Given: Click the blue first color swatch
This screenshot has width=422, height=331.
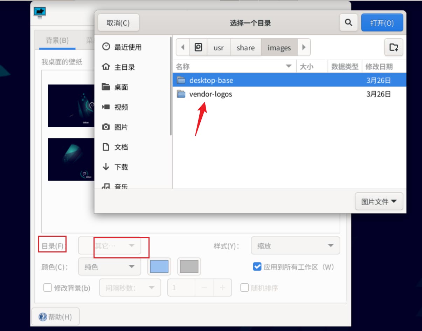Looking at the screenshot, I should (x=159, y=267).
